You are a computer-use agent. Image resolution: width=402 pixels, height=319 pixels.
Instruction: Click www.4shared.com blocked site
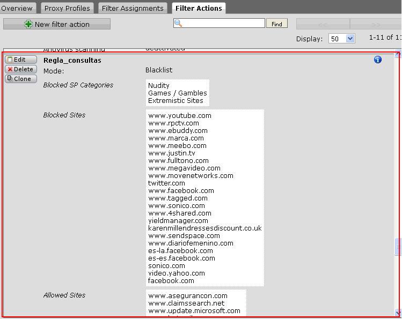[x=180, y=213]
